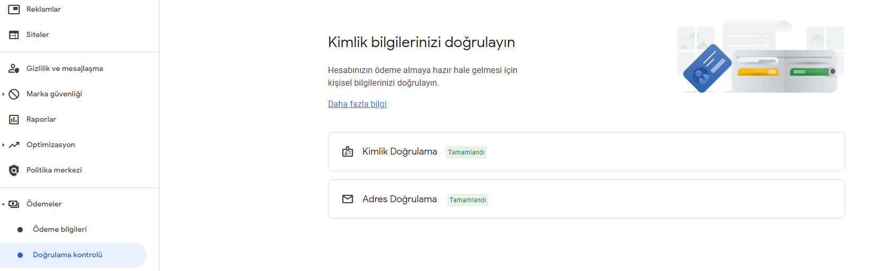
Task: Click the Tamamlandı badge beside Kimlik Doğrulama
Action: (x=466, y=152)
